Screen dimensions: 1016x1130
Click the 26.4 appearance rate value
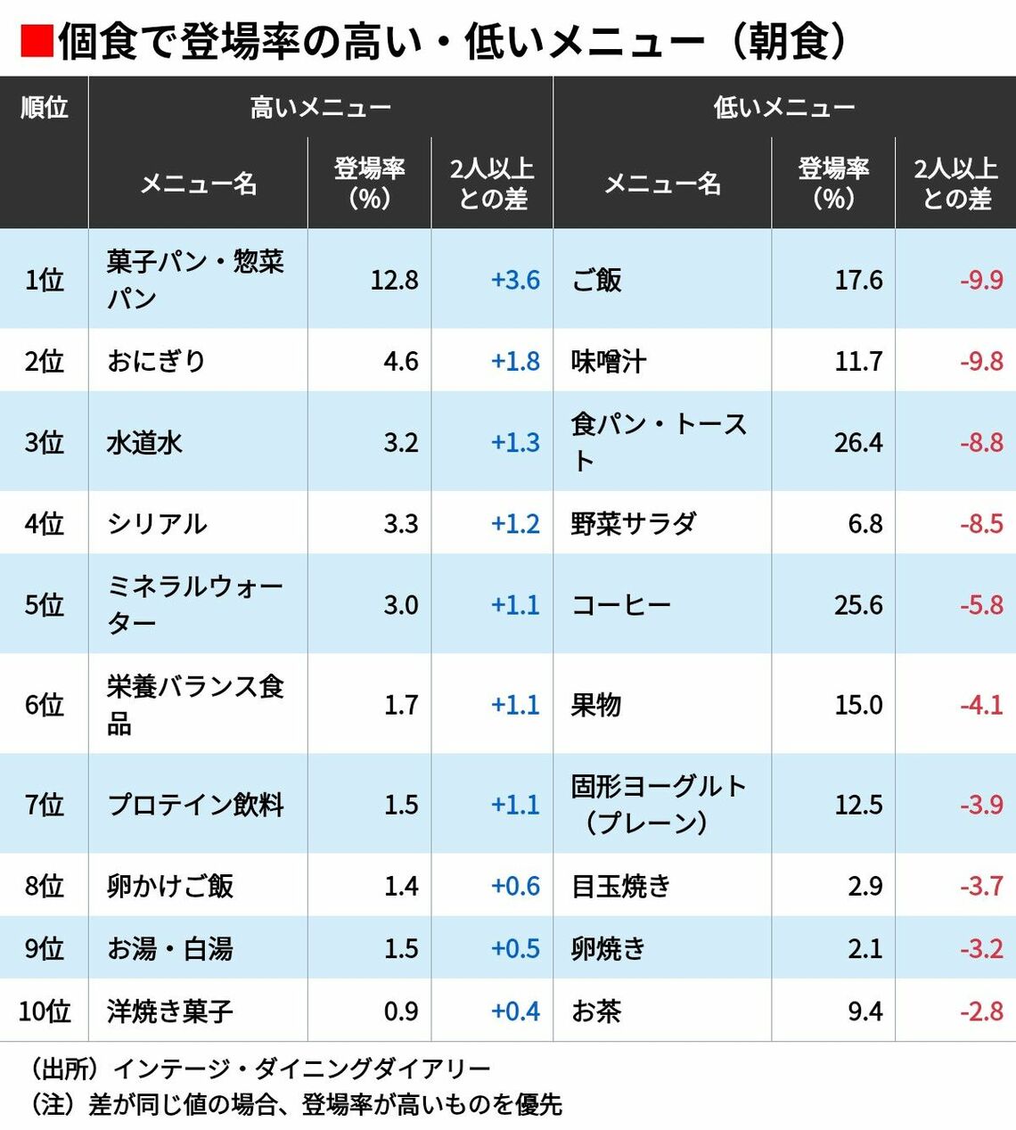[x=857, y=442]
